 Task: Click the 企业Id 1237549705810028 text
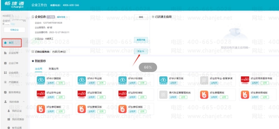(49, 23)
